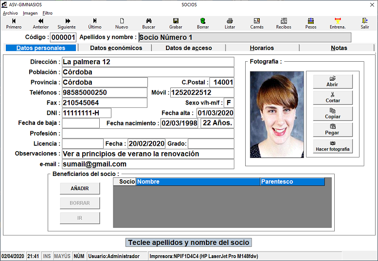This screenshot has width=378, height=261.
Task: Open a photo file with Abrir
Action: pyautogui.click(x=333, y=81)
